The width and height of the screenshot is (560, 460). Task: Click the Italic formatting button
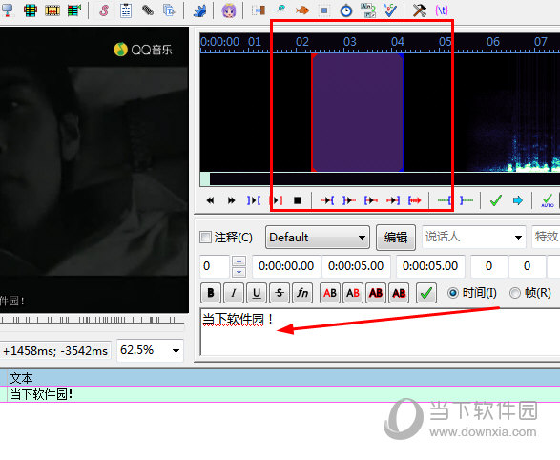tap(233, 293)
